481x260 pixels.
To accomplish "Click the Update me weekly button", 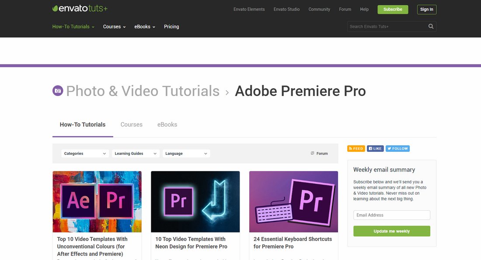I will point(391,231).
